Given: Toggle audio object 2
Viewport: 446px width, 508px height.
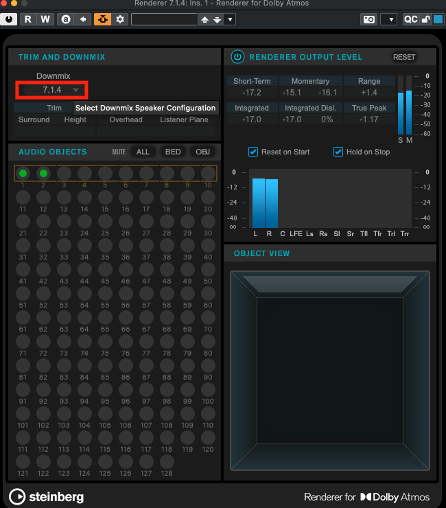Looking at the screenshot, I should pos(43,173).
